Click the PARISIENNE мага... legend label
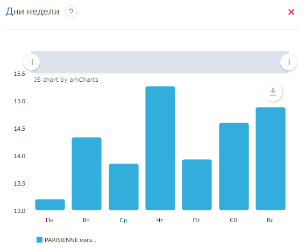The height and width of the screenshot is (248, 305). (x=70, y=240)
